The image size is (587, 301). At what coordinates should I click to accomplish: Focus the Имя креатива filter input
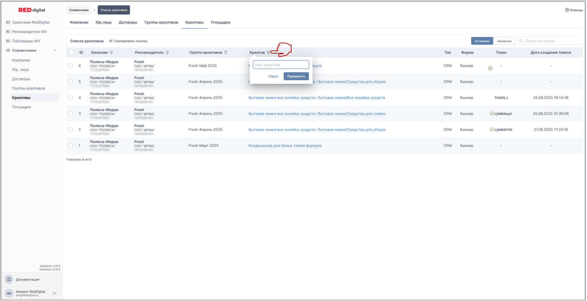pyautogui.click(x=280, y=65)
